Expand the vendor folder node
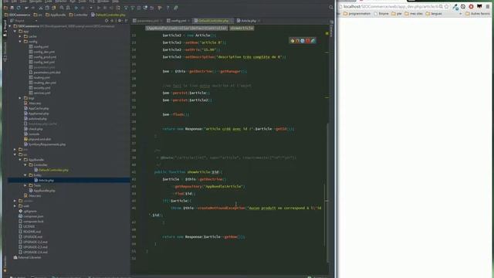494x278 pixels. [15, 201]
